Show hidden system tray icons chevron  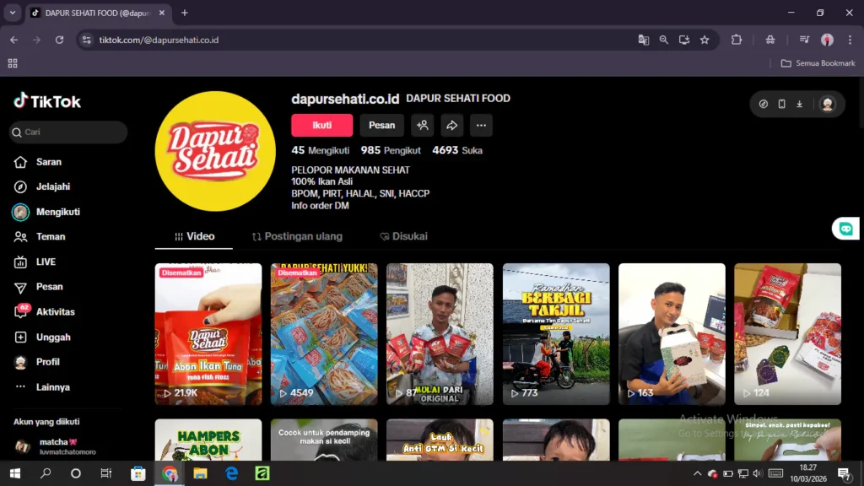click(697, 473)
